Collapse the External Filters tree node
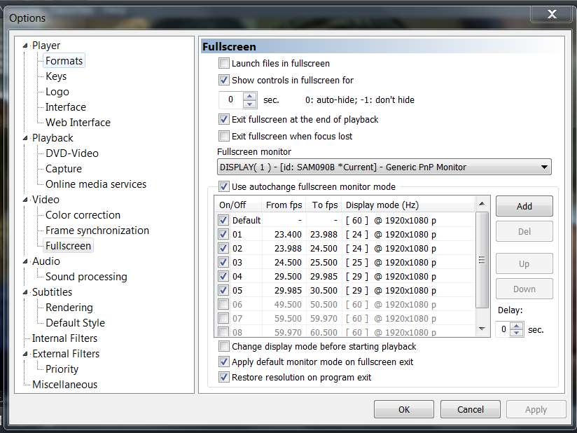Viewport: 577px width, 433px height. click(x=25, y=354)
